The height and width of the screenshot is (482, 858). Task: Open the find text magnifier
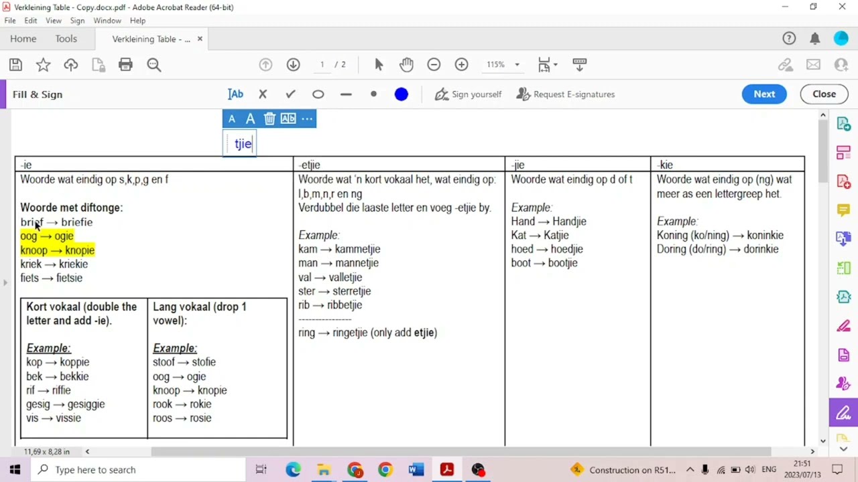click(x=154, y=65)
